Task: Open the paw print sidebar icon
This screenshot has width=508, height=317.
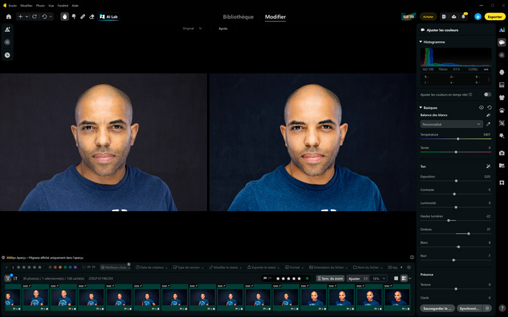Action: [x=502, y=110]
